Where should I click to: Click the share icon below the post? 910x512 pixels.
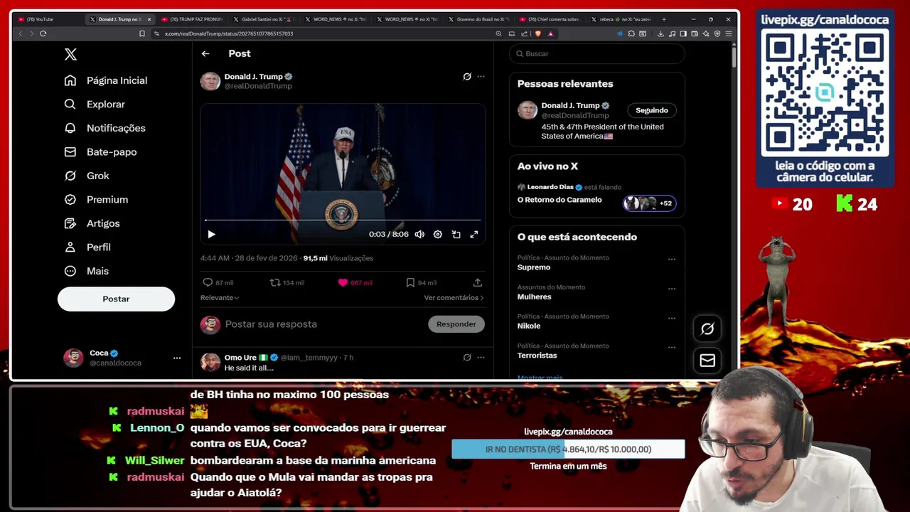(478, 282)
